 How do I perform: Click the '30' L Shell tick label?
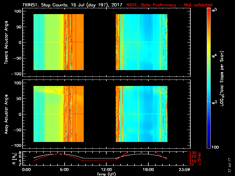point(194,153)
